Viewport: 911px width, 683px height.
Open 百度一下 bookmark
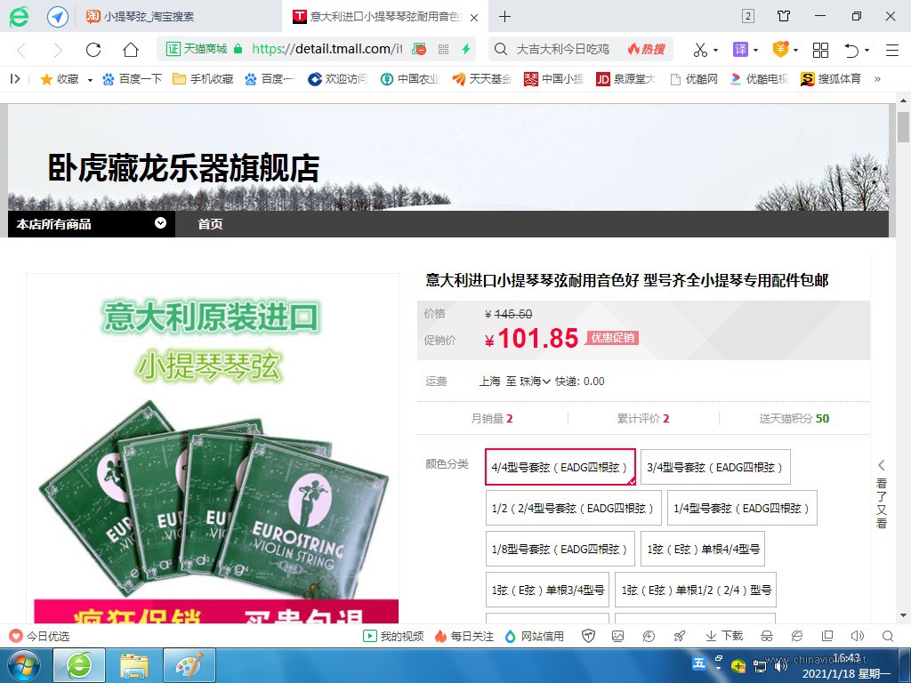click(x=132, y=79)
